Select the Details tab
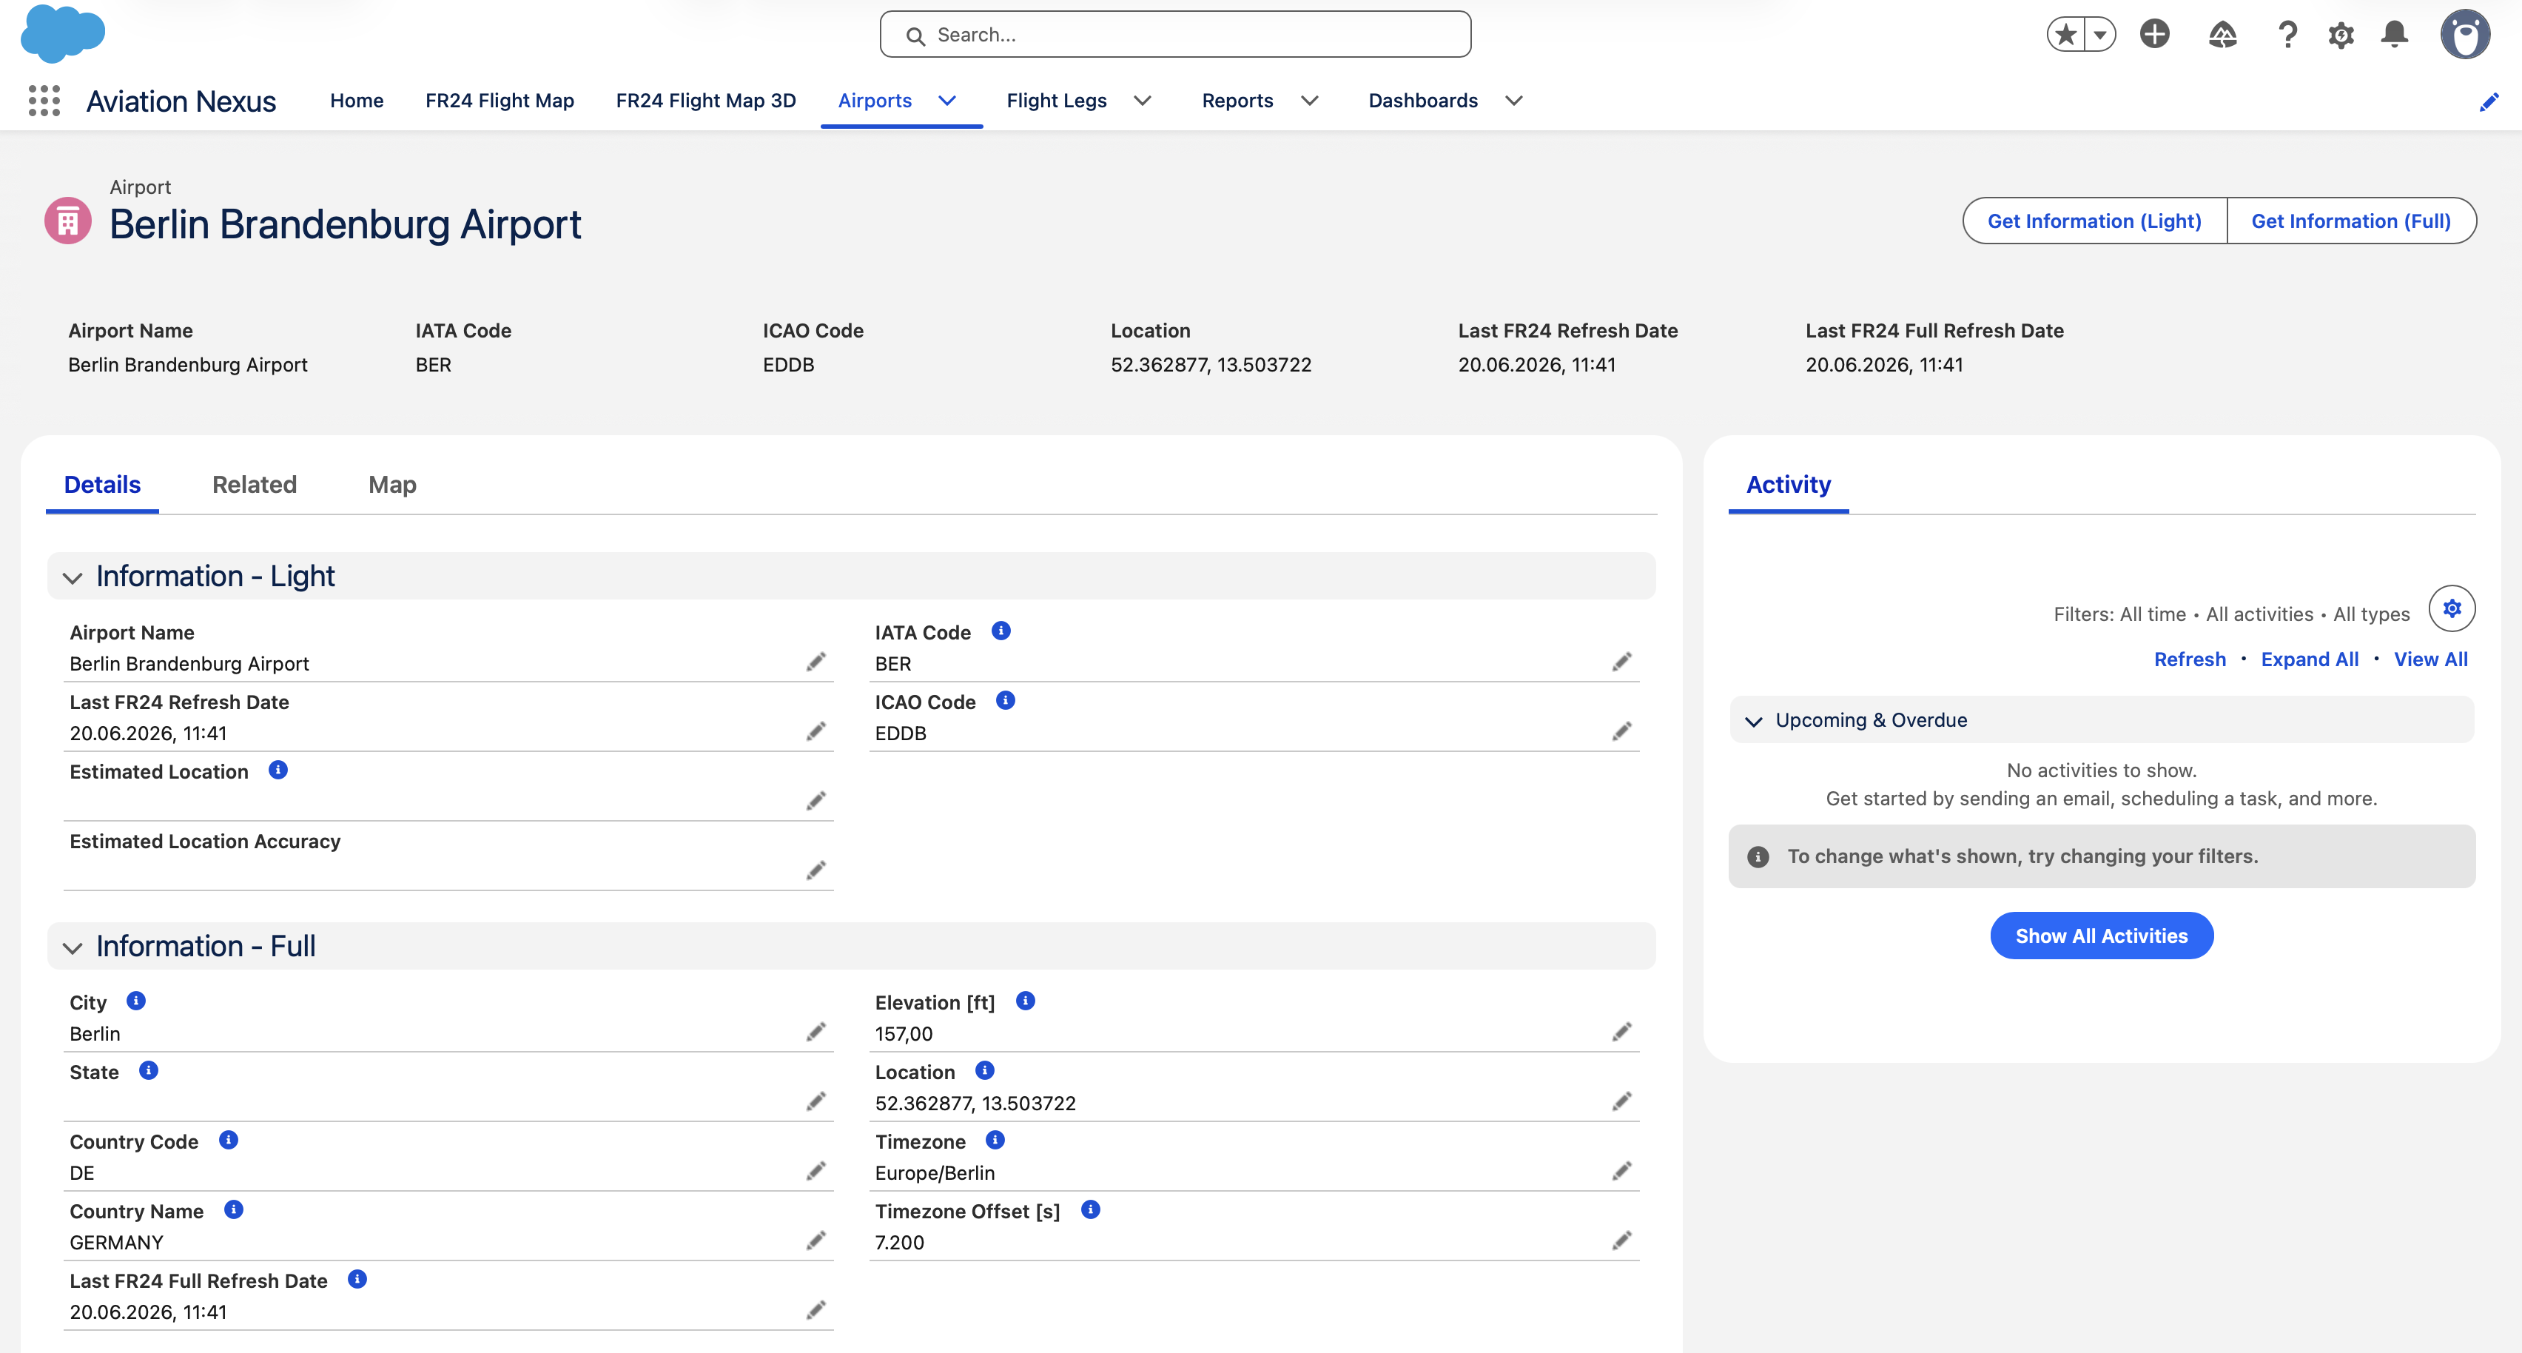This screenshot has height=1353, width=2522. pyautogui.click(x=102, y=485)
